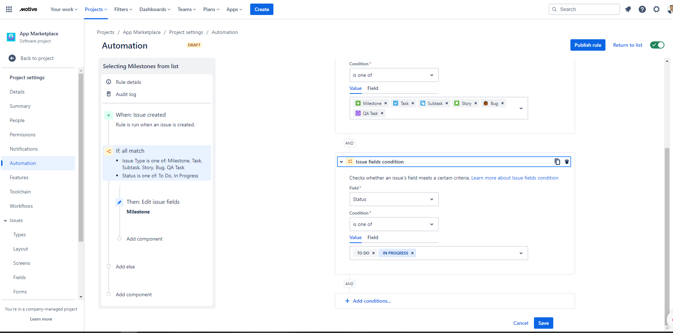Click the Back to project arrow icon
673x333 pixels.
click(x=12, y=58)
